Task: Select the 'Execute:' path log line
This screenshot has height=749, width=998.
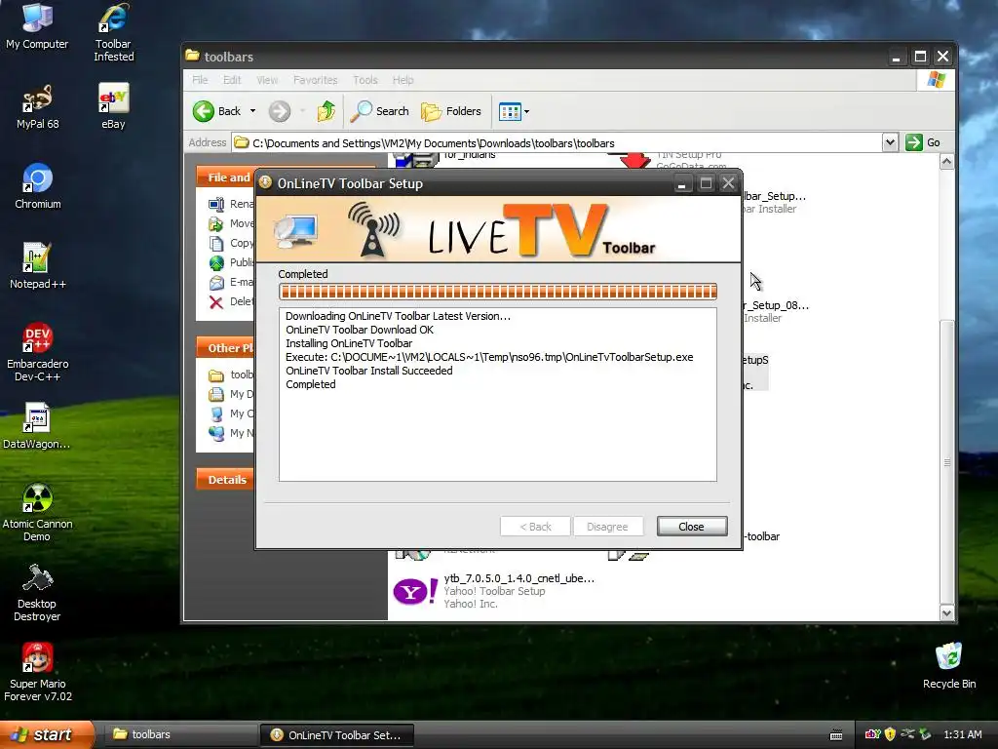Action: pos(489,357)
